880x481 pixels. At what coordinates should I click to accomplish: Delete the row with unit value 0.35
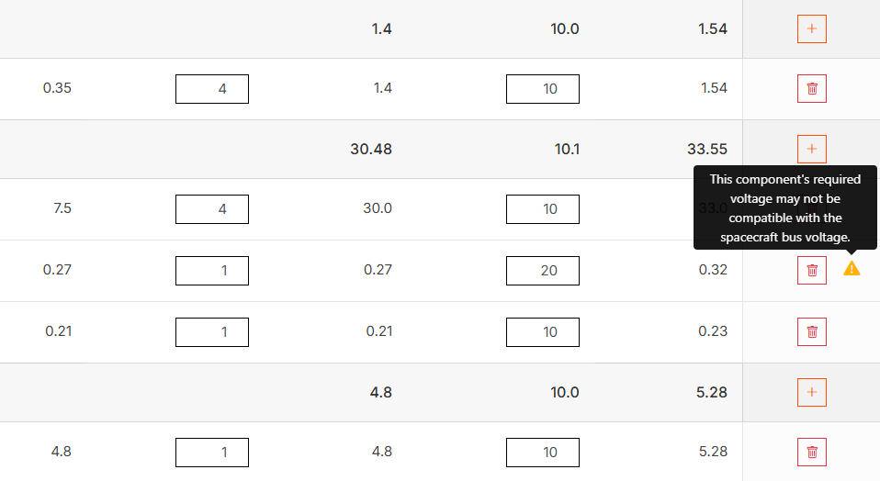point(812,89)
